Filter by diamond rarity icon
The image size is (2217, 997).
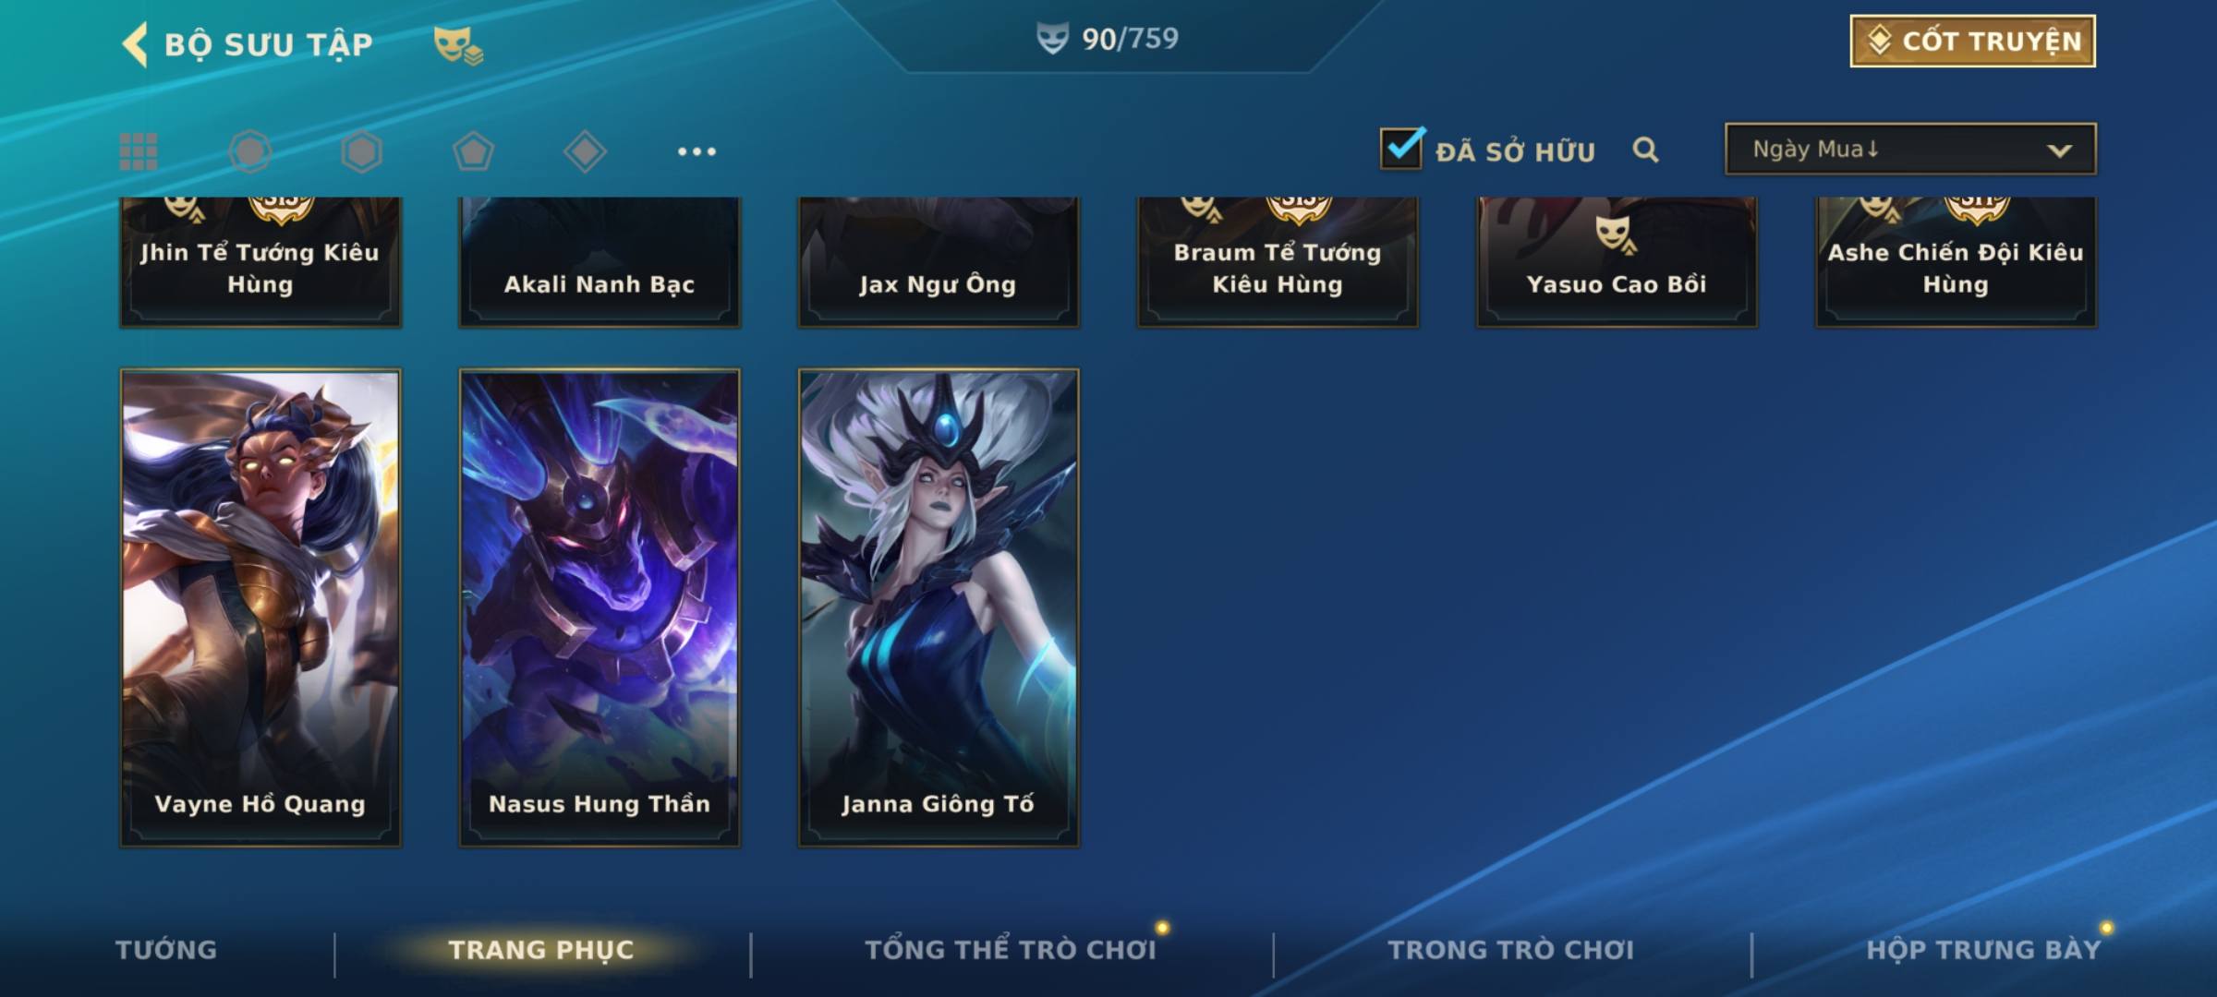(x=585, y=151)
